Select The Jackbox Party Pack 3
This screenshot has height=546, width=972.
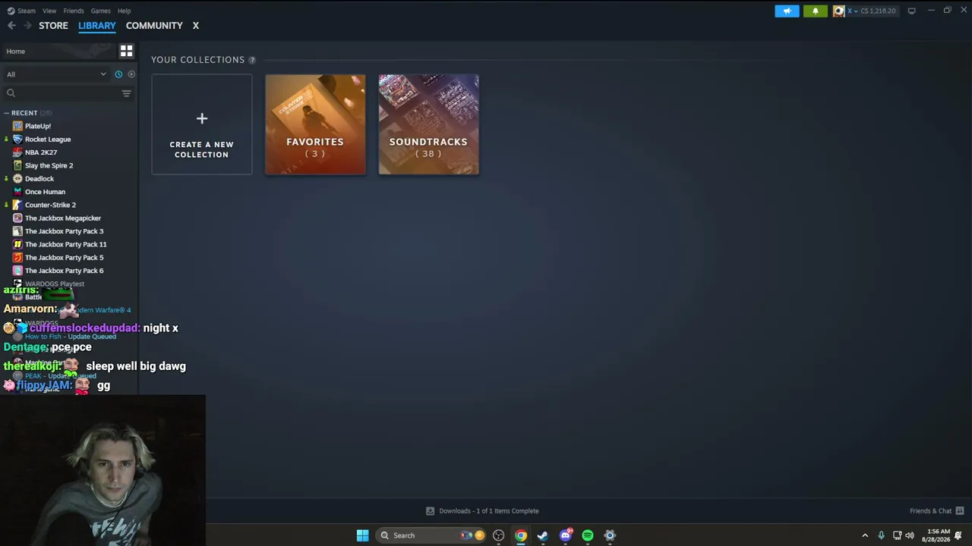point(64,231)
